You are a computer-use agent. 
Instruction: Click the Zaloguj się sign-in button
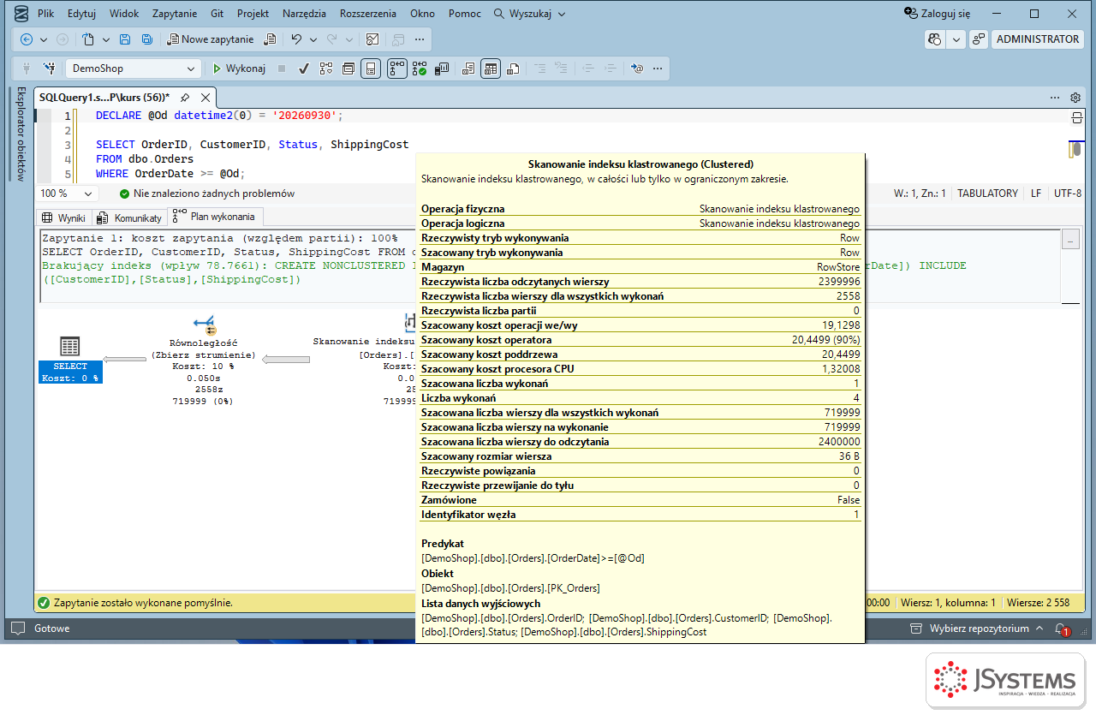click(938, 14)
